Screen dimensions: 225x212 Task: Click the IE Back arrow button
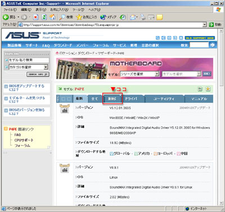click(6, 17)
